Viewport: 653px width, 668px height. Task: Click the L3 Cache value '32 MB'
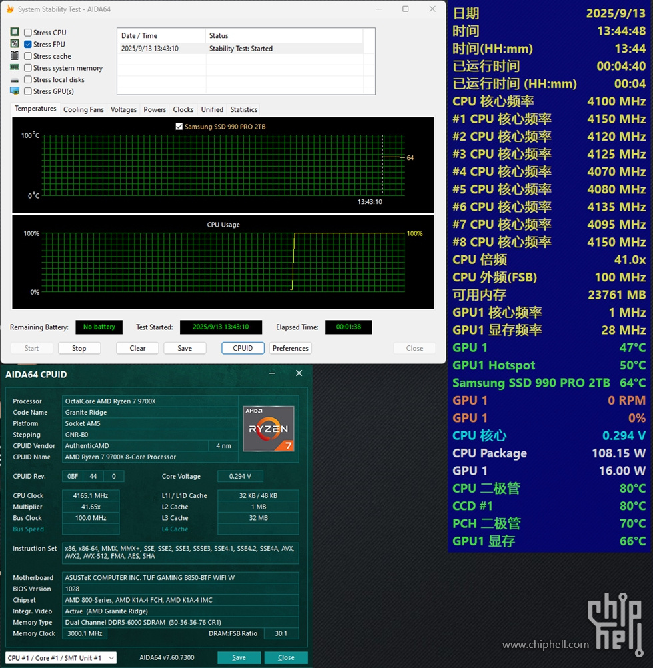coord(258,518)
